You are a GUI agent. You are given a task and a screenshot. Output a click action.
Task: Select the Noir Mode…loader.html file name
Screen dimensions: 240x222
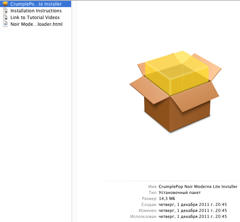click(x=36, y=24)
